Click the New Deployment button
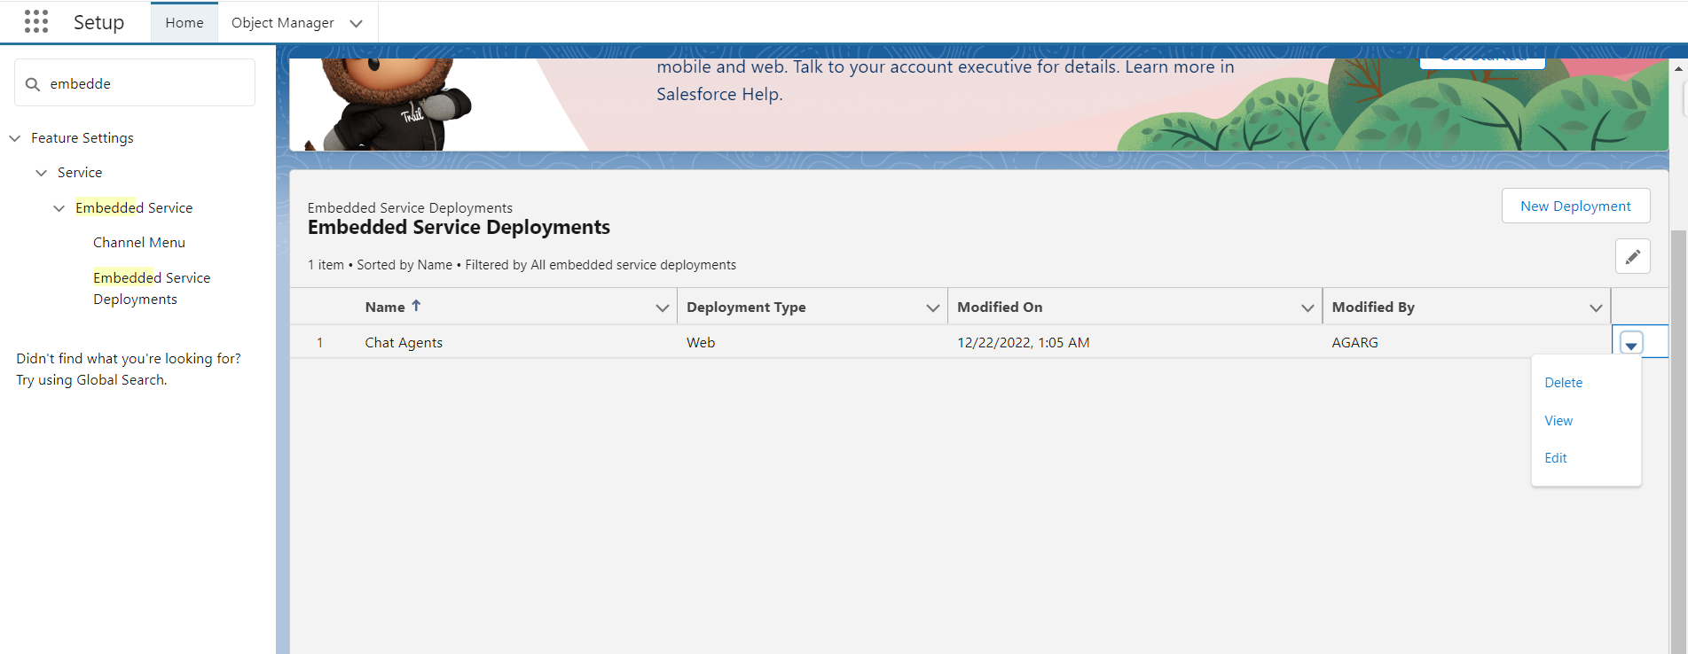 click(x=1575, y=206)
